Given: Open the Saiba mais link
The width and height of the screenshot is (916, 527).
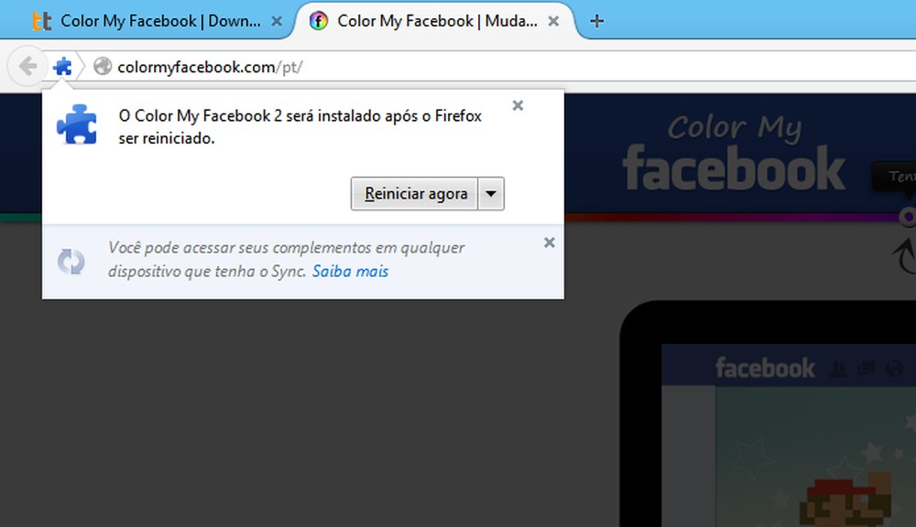Looking at the screenshot, I should pos(351,272).
